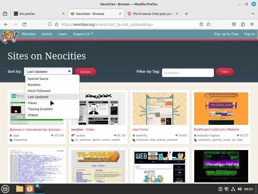Open the Web Comic Ring thumbnail
Screen dimensions: 258x194
coord(159,166)
